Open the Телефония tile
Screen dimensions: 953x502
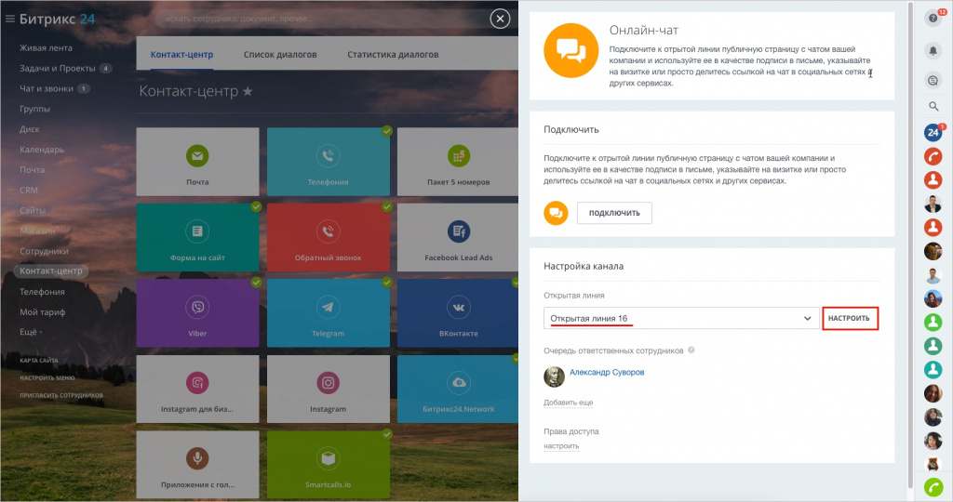pos(329,162)
